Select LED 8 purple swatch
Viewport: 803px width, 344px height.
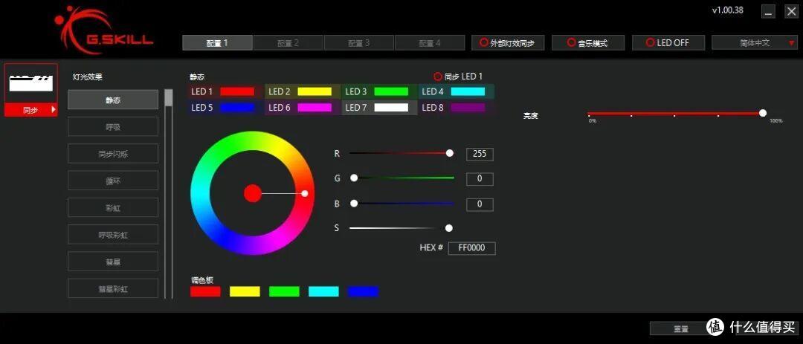tap(468, 108)
